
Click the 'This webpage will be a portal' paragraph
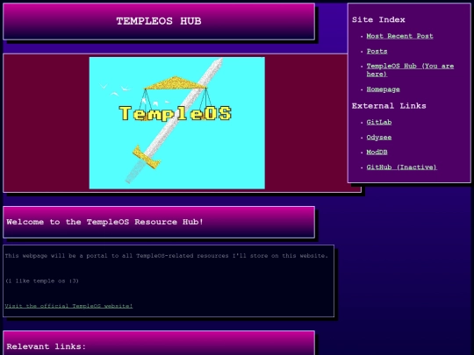point(166,256)
